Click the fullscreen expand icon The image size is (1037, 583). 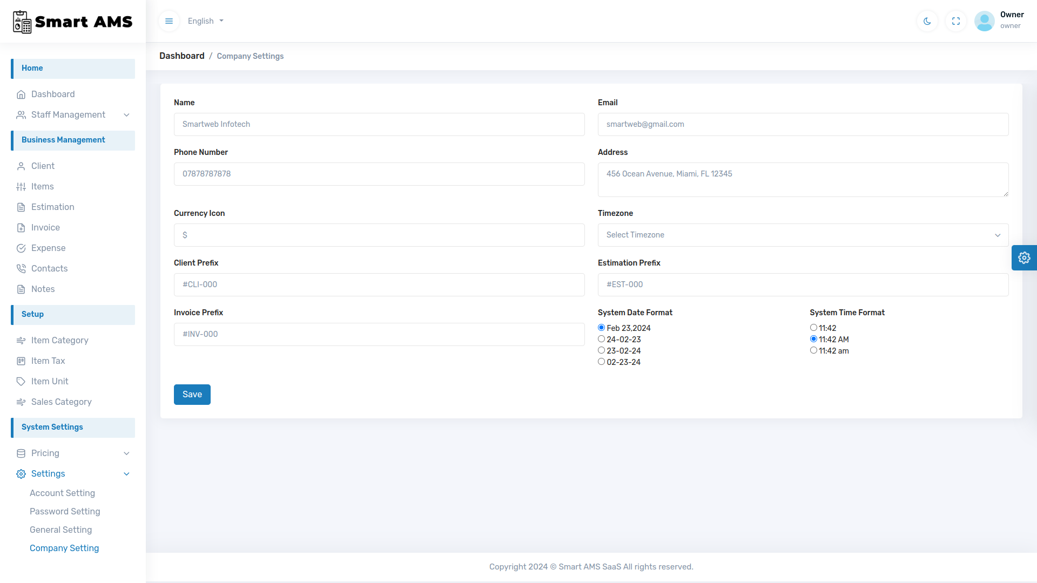click(x=955, y=21)
